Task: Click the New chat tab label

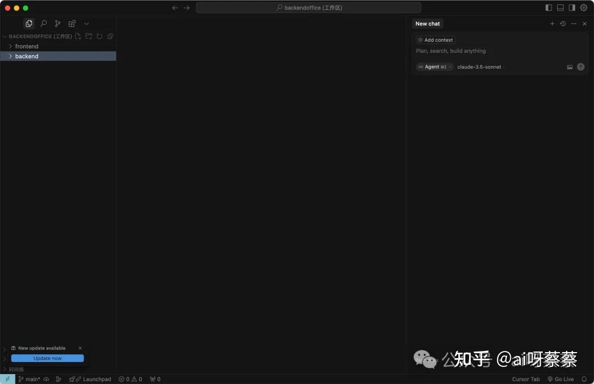Action: click(x=427, y=24)
